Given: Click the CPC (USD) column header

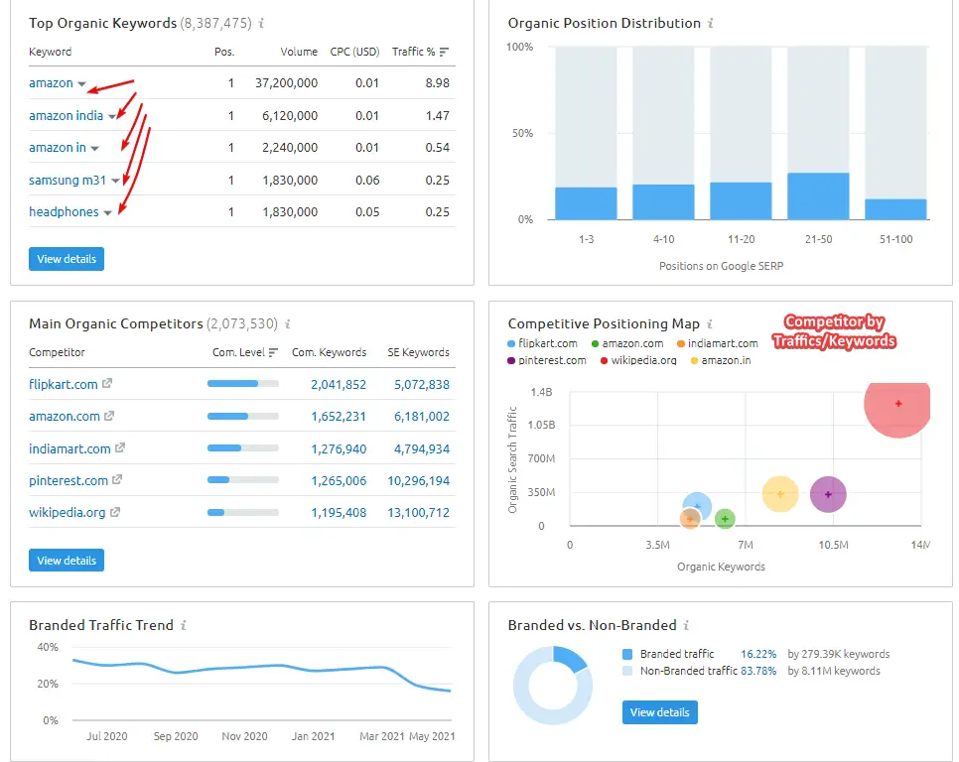Looking at the screenshot, I should [354, 52].
